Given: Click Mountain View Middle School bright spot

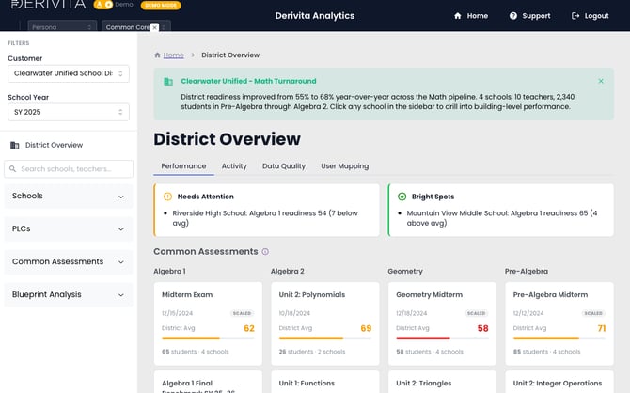Looking at the screenshot, I should pyautogui.click(x=502, y=218).
